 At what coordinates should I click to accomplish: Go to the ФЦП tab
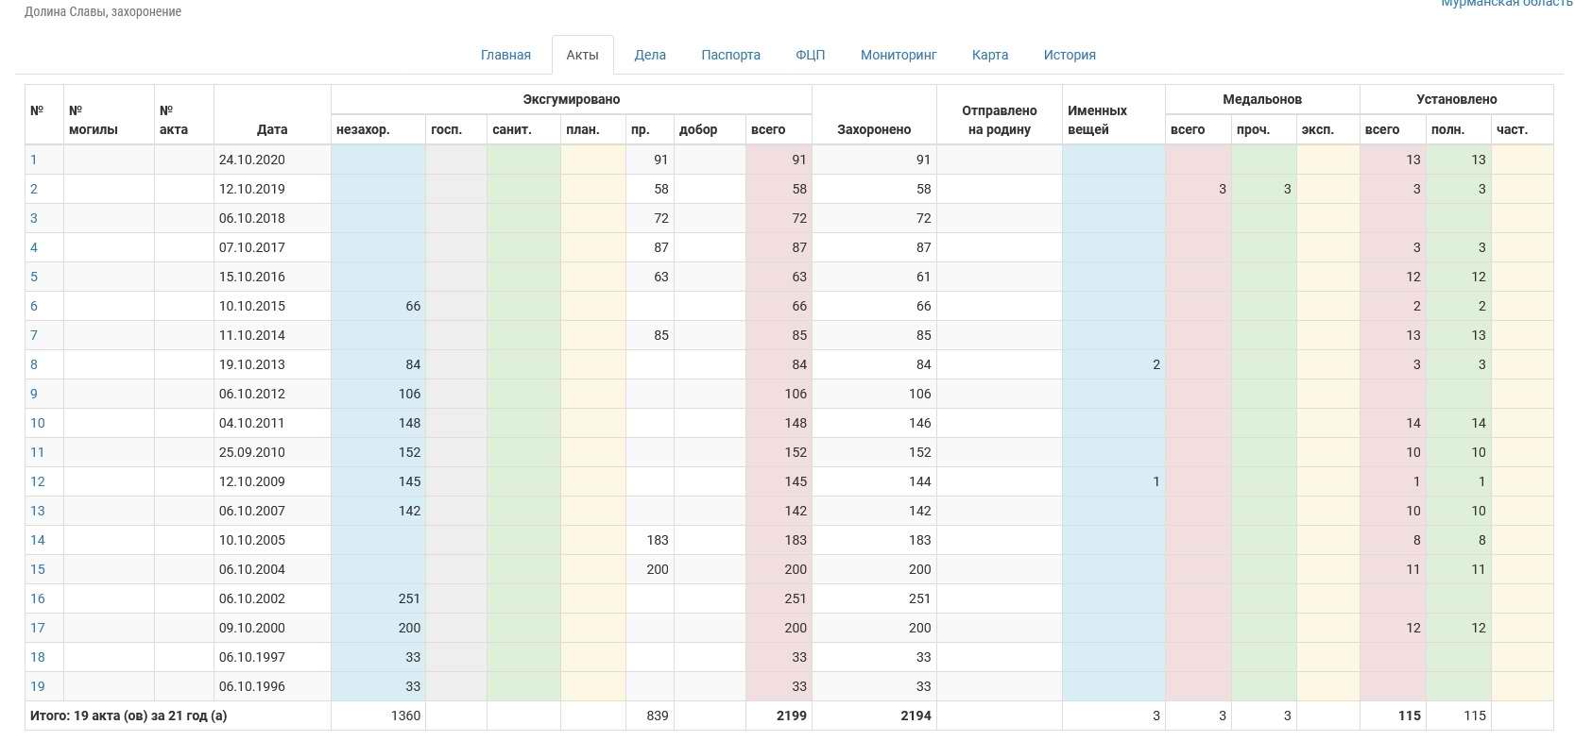click(810, 55)
